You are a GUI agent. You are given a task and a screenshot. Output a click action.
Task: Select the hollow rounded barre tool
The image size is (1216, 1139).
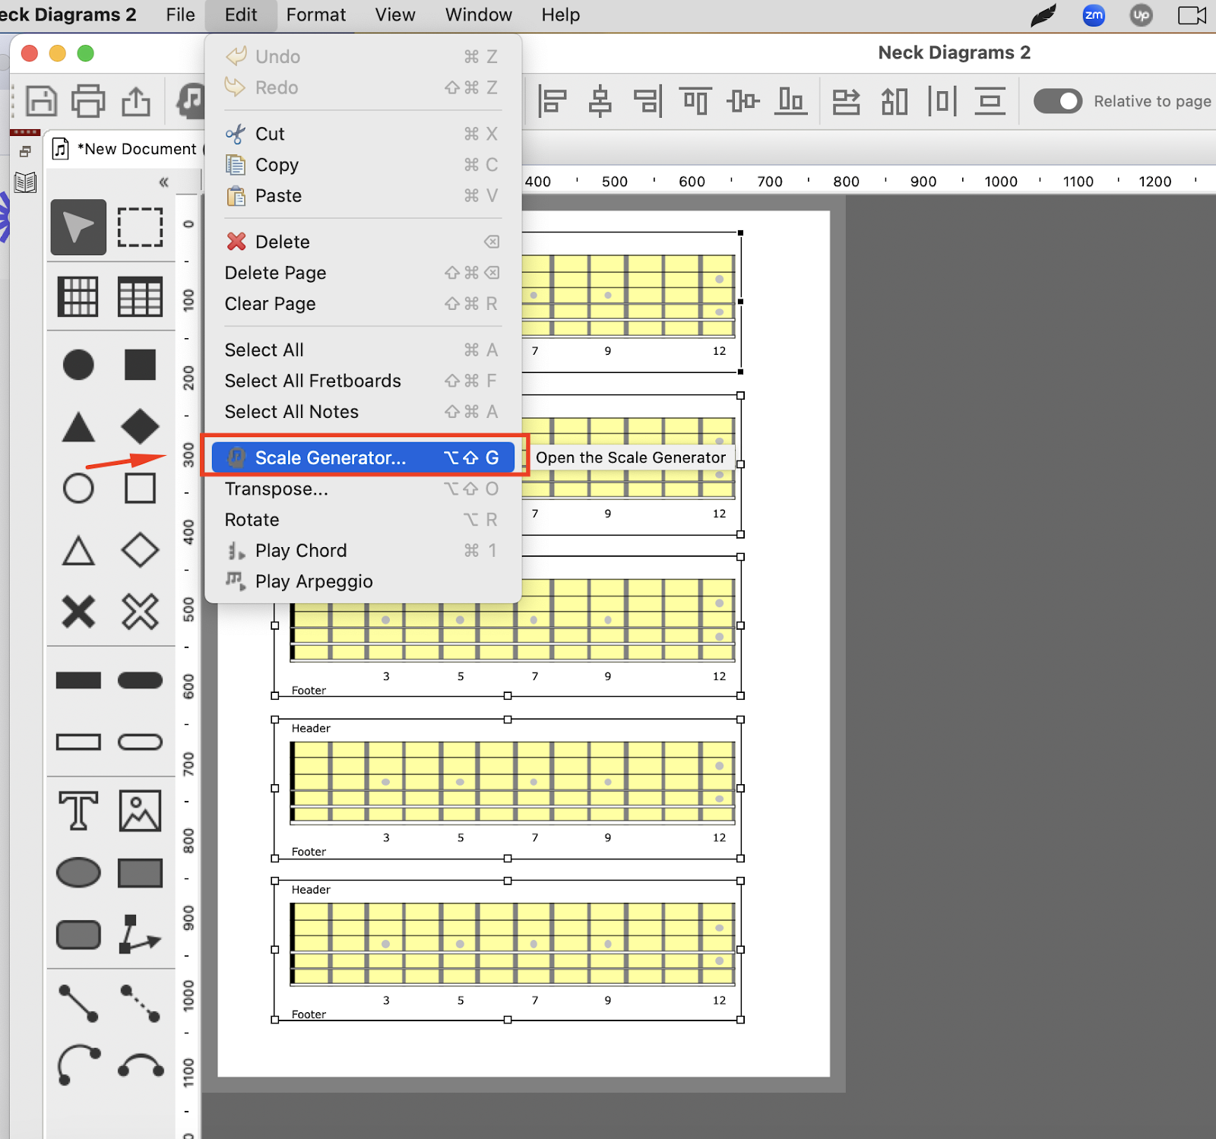(x=140, y=742)
